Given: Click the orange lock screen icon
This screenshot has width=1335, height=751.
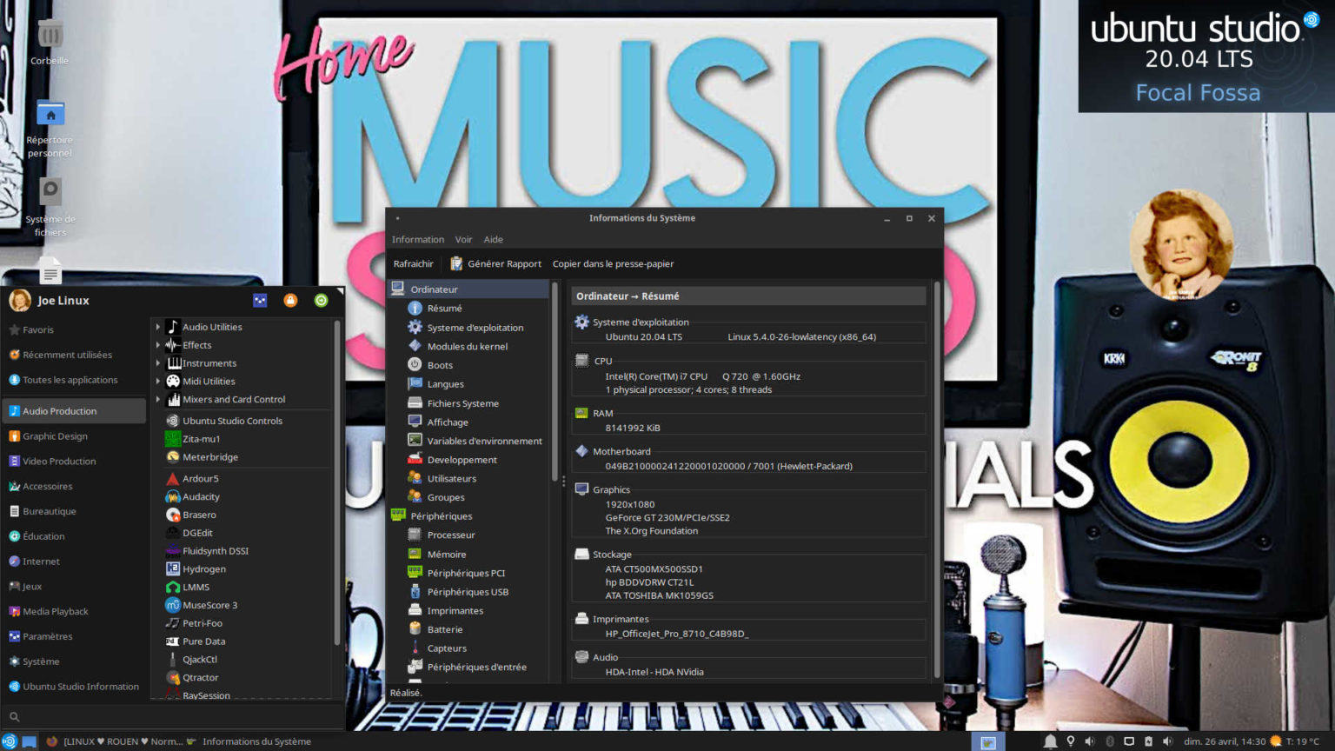Looking at the screenshot, I should click(x=290, y=300).
